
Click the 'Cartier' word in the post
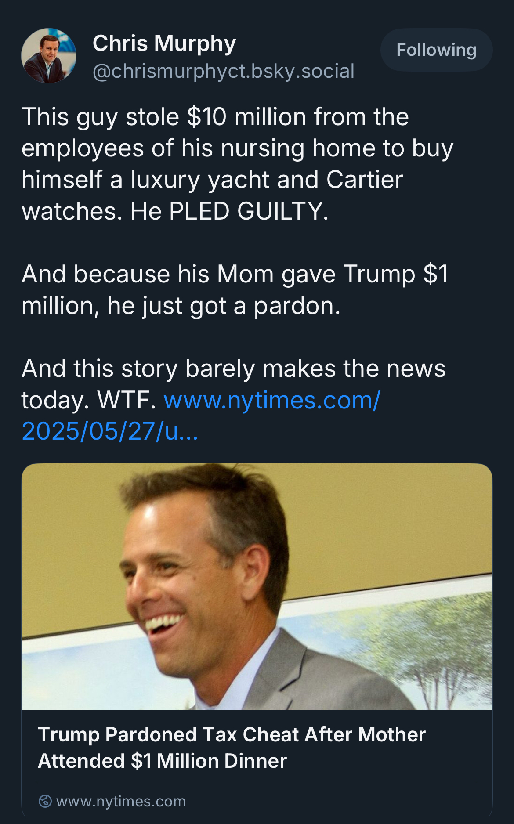tap(364, 180)
